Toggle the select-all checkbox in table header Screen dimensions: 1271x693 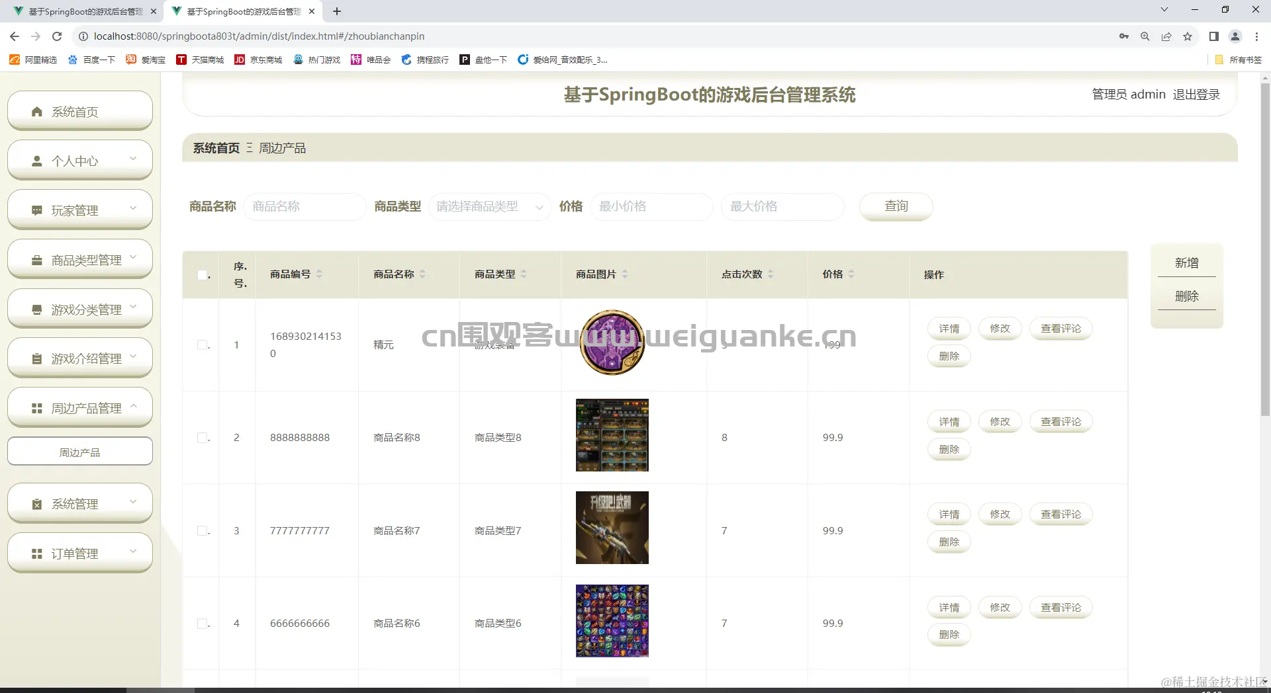tap(203, 274)
